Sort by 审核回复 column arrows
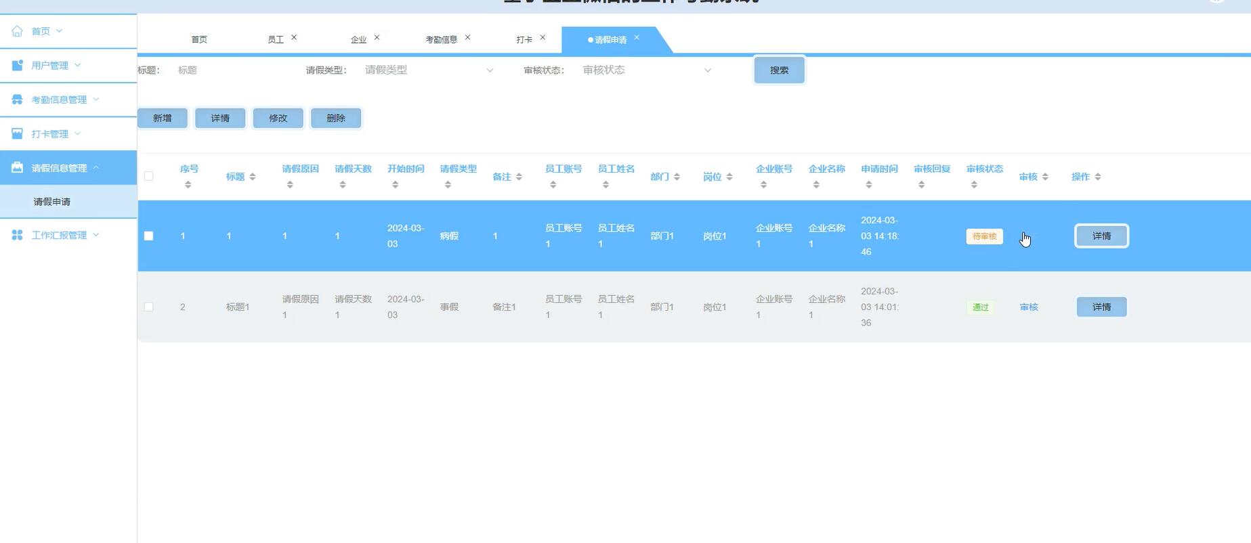1251x543 pixels. [922, 185]
